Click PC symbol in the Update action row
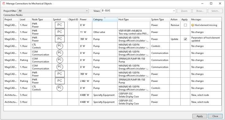 pyautogui.click(x=60, y=39)
